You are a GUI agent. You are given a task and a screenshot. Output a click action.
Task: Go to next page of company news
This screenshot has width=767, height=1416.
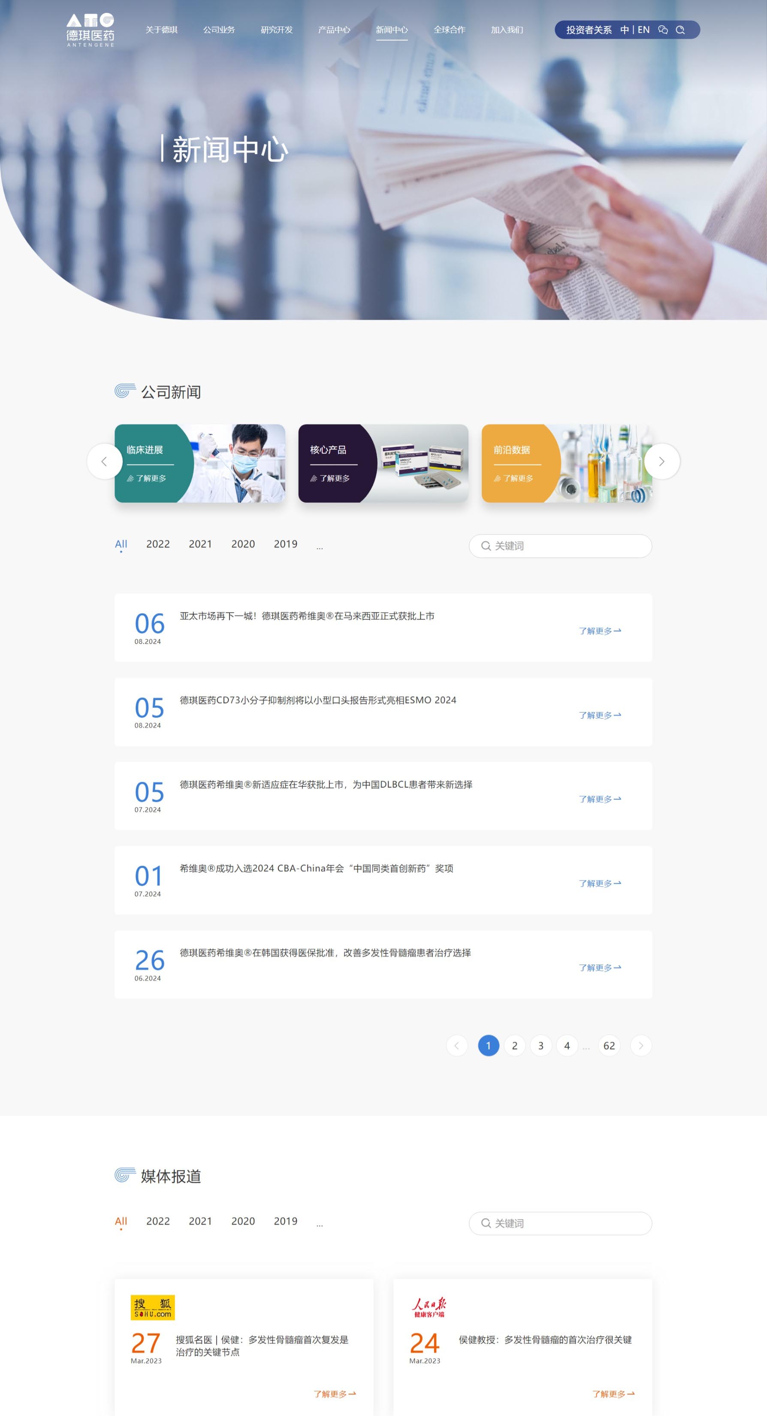(640, 1046)
